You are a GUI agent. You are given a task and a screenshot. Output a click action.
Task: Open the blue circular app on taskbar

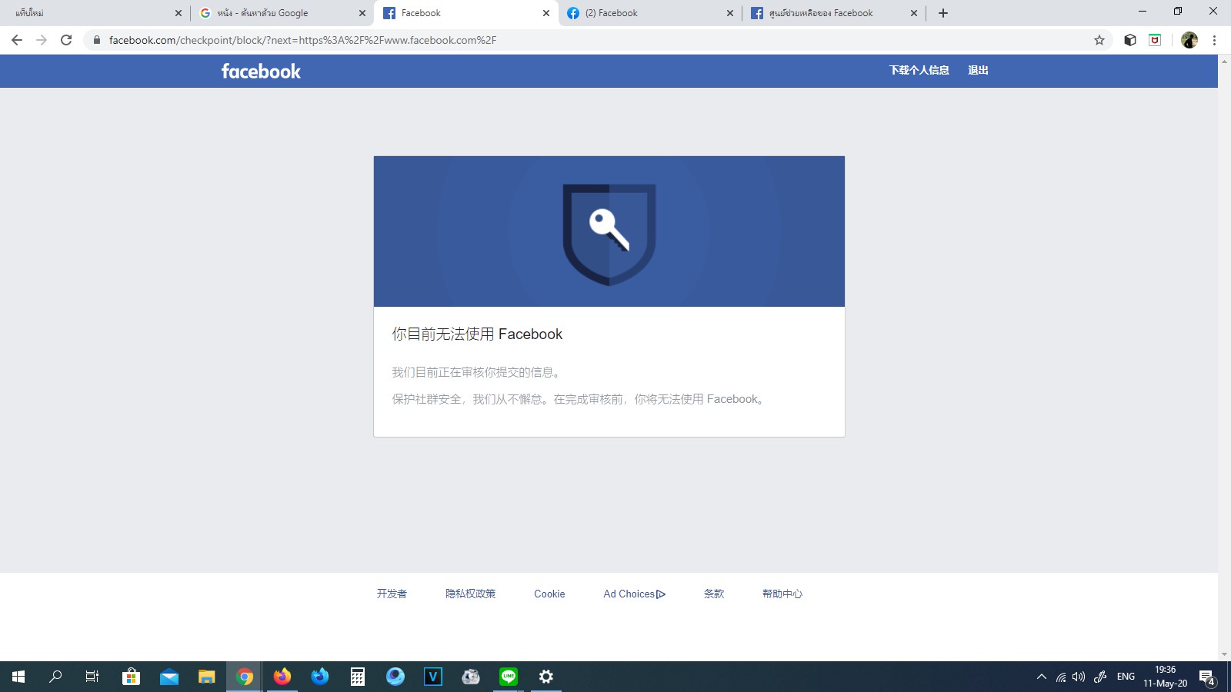pyautogui.click(x=395, y=677)
